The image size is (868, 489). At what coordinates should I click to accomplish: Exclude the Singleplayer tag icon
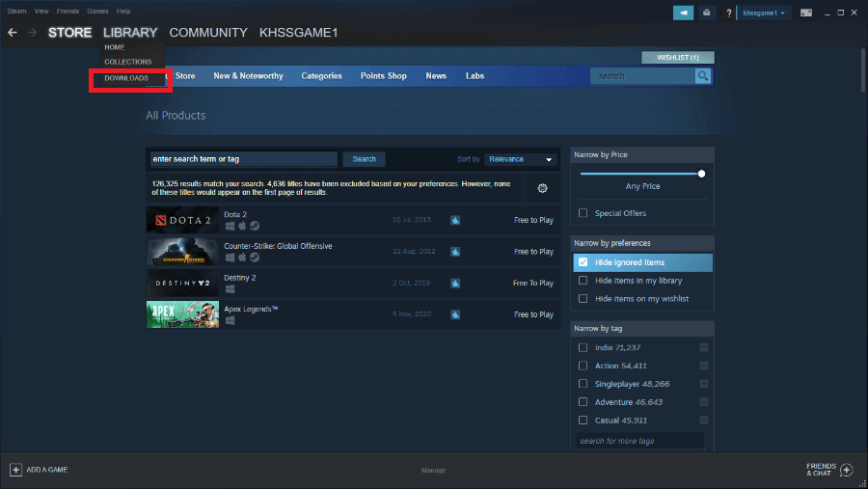click(704, 384)
